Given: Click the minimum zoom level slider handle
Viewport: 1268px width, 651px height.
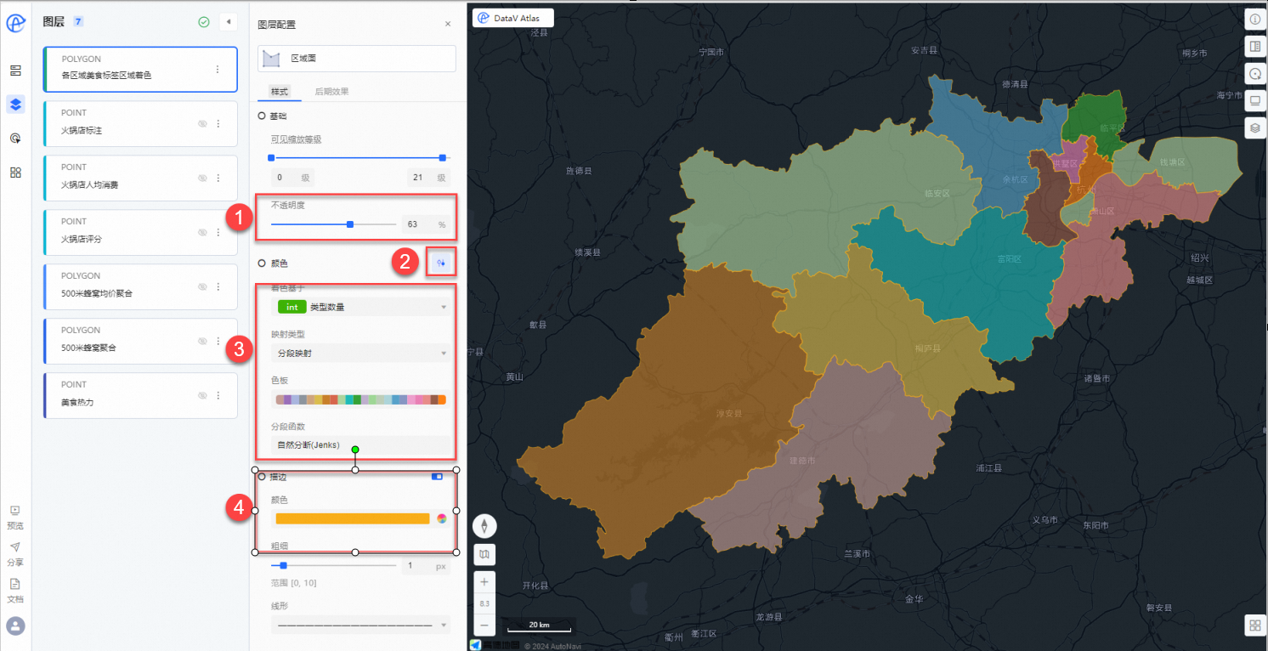Looking at the screenshot, I should pyautogui.click(x=271, y=157).
